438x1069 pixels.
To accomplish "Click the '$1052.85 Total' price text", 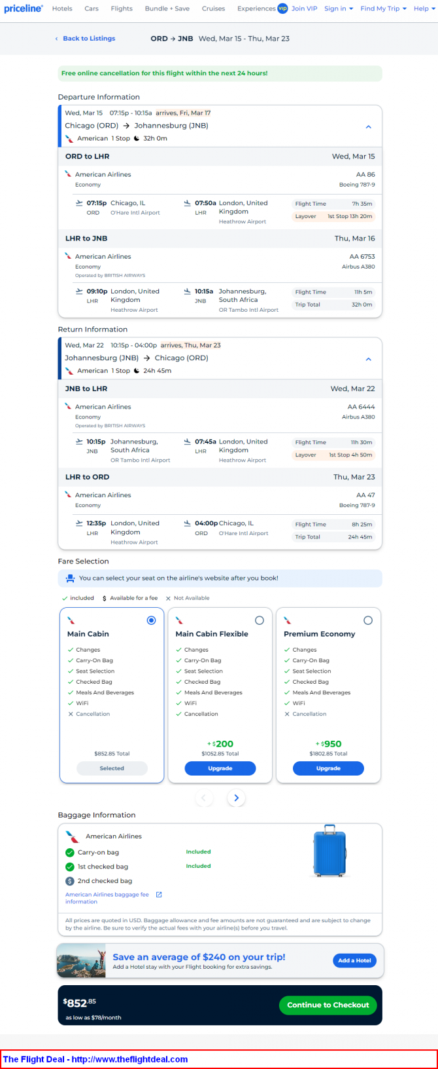I will [x=220, y=754].
